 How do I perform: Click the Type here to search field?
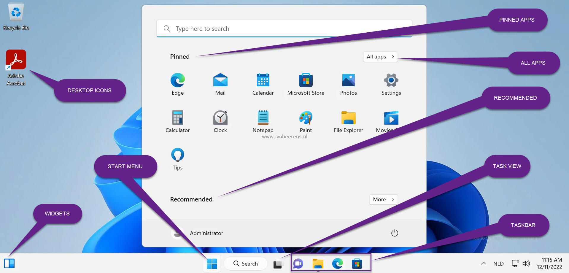[x=284, y=29]
